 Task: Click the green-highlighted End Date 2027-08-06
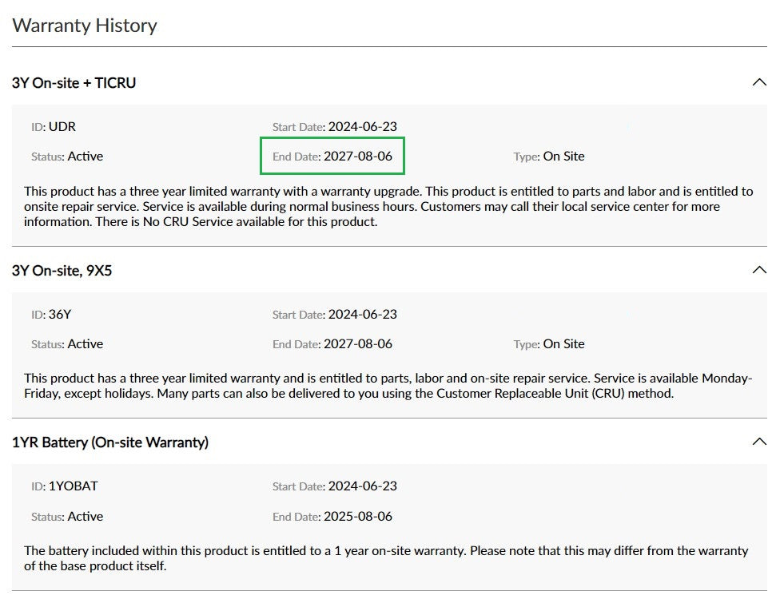coord(332,156)
